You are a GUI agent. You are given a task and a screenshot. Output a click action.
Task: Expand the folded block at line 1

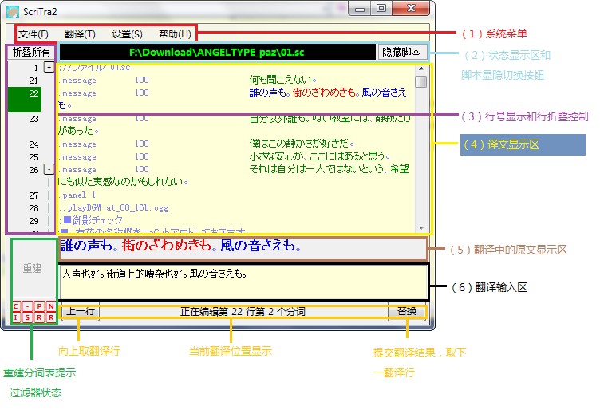[49, 67]
